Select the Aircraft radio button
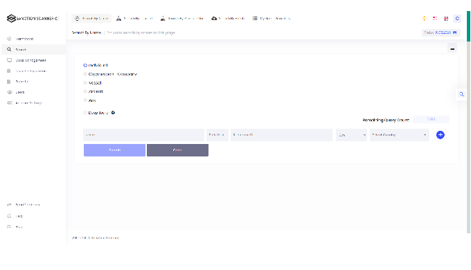Screen dimensions: 471x270 pos(85,91)
